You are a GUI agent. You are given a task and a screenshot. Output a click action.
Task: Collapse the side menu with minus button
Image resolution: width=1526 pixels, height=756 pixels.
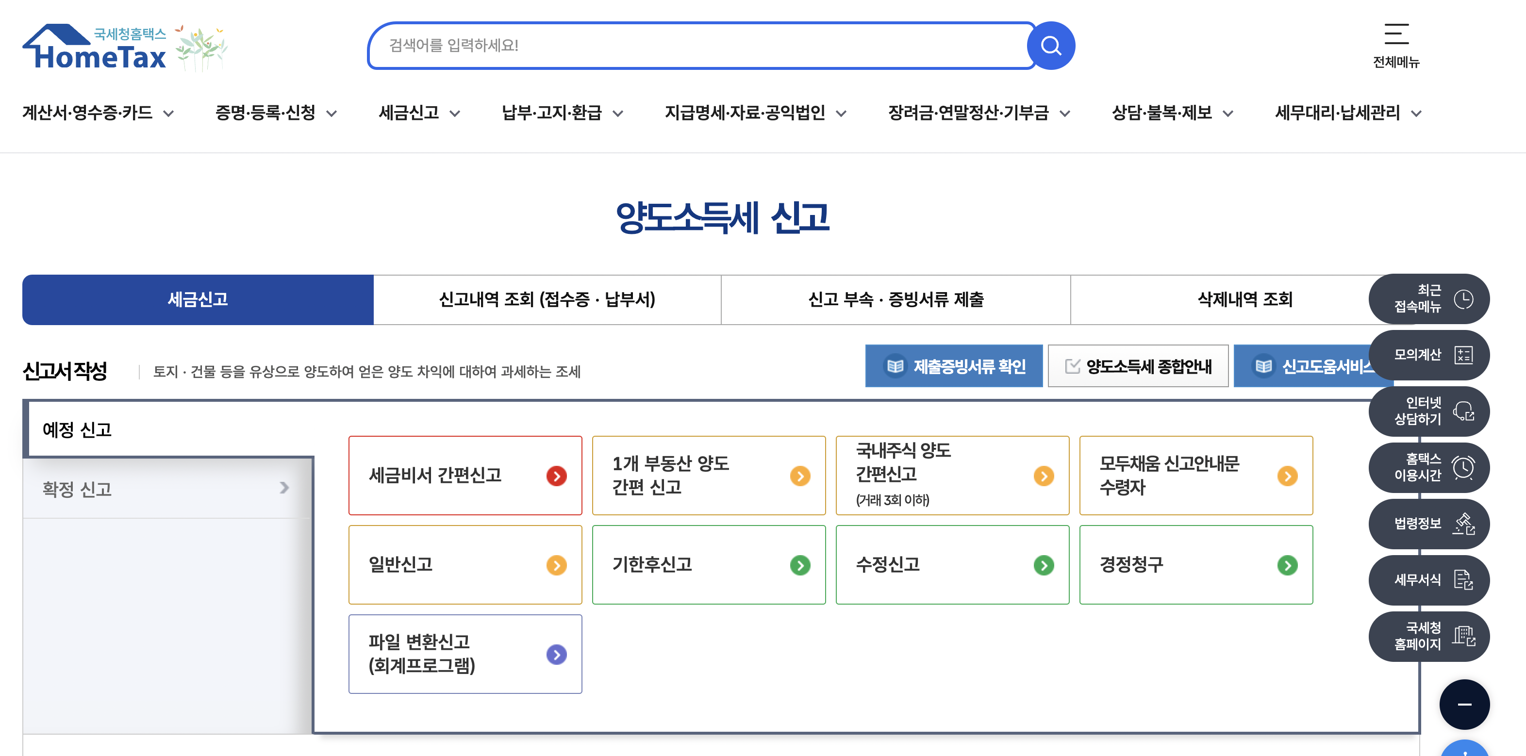click(1464, 704)
